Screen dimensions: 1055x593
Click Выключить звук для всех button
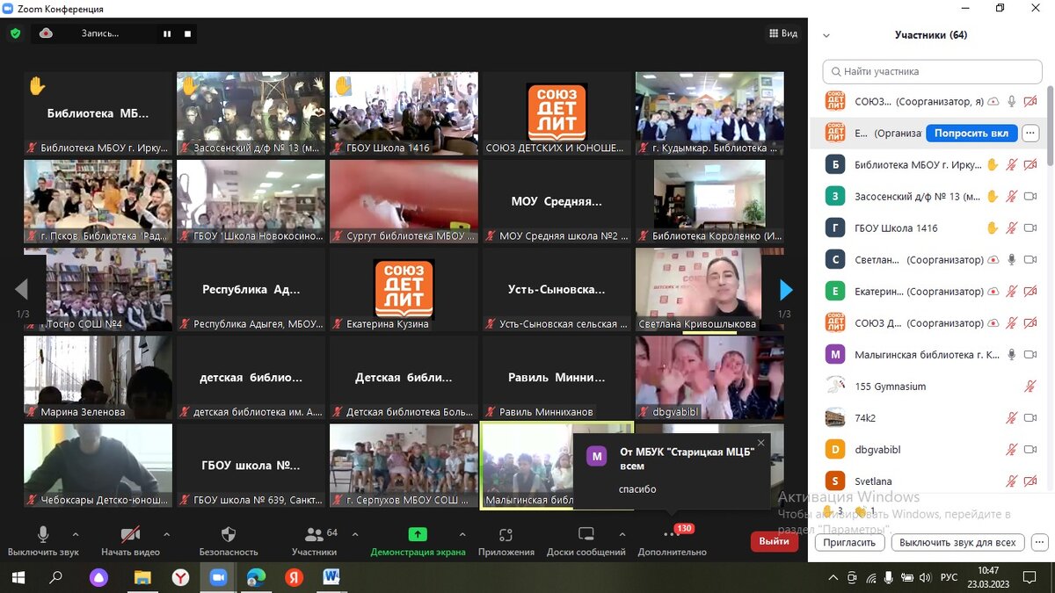[957, 542]
